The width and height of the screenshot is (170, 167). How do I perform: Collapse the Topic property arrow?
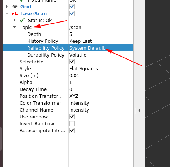15,27
